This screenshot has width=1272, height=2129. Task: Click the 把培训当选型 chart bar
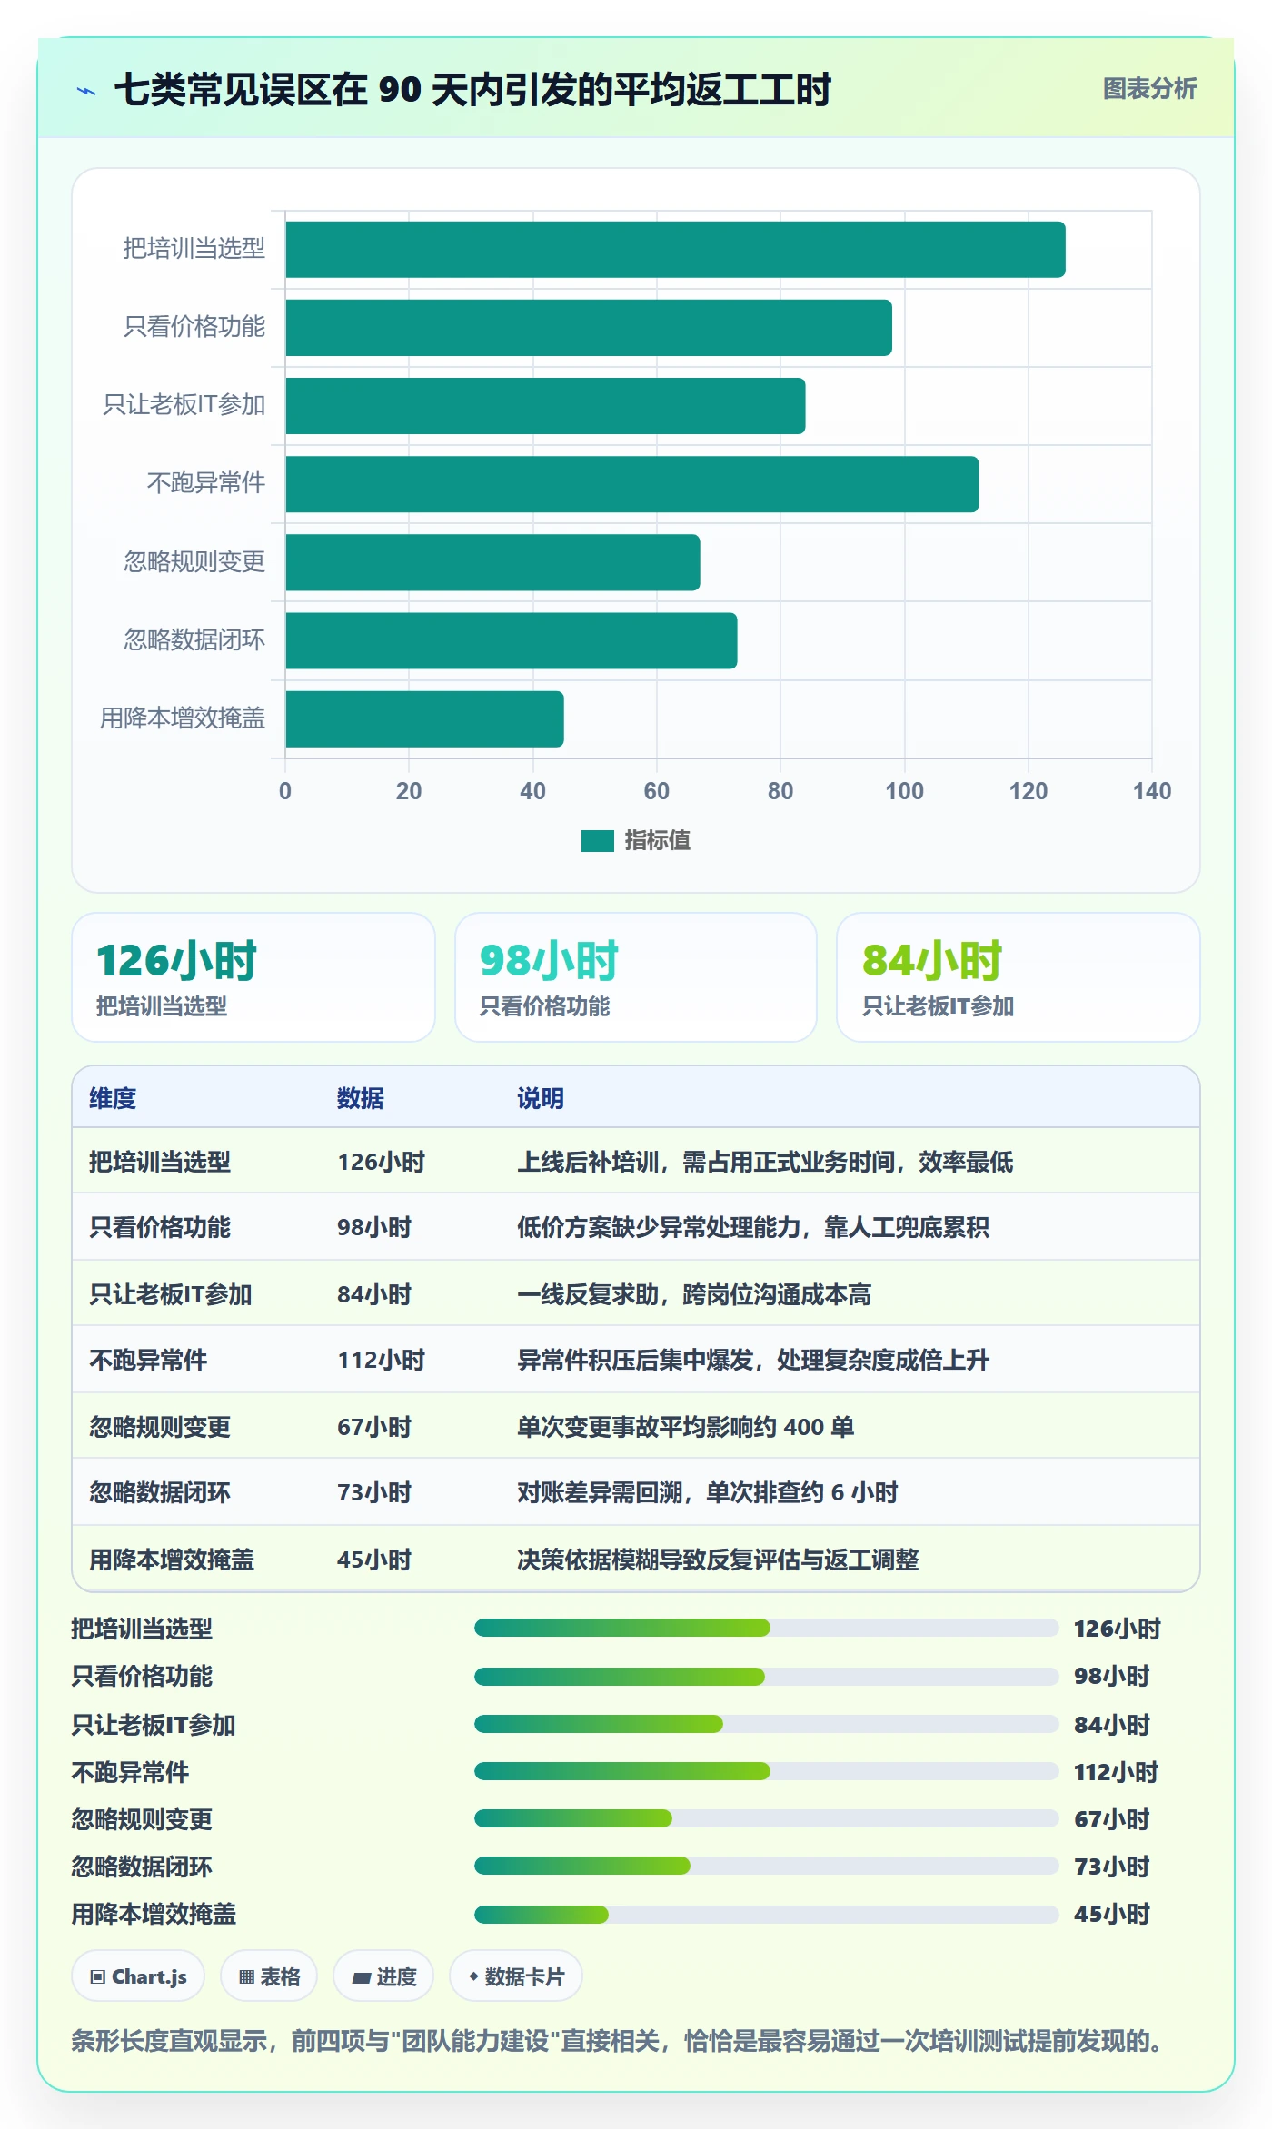tap(675, 250)
